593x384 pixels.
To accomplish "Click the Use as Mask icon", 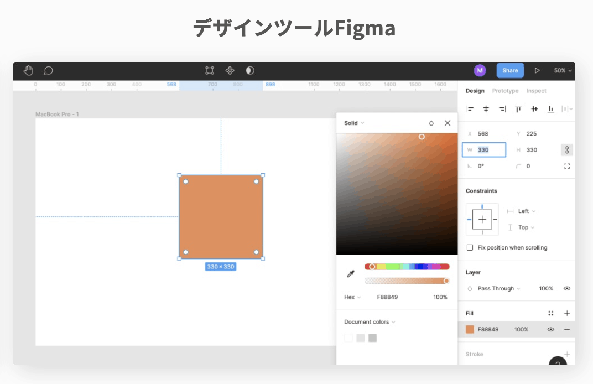I will point(250,70).
